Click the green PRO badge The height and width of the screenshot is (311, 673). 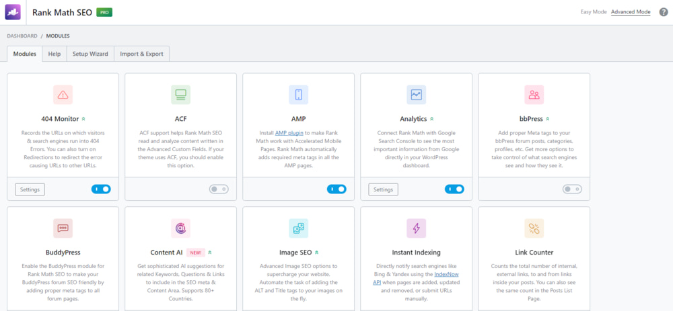(104, 12)
